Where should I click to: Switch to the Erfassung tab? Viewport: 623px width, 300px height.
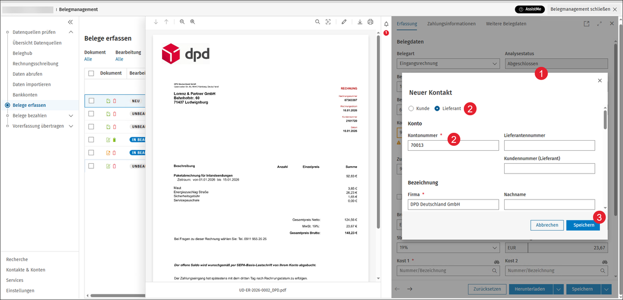(x=407, y=24)
